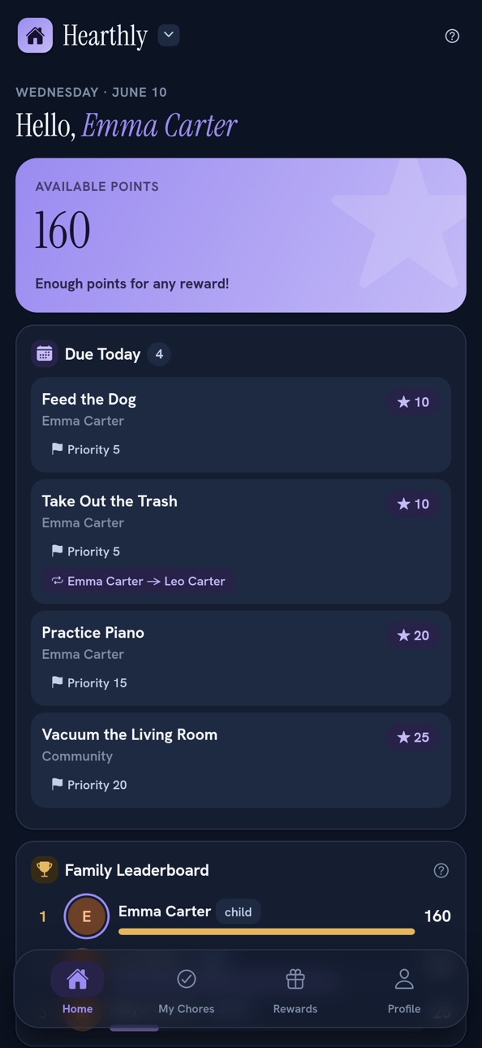482x1048 pixels.
Task: Click the 20-point star badge on Practice Piano
Action: tap(413, 635)
